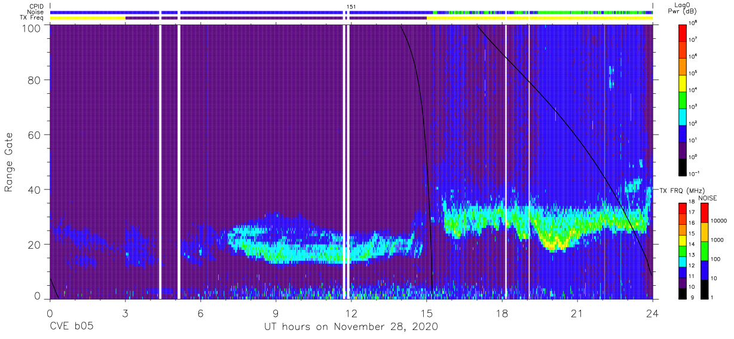Click TX FRQ scale value '14'
Screen dimensions: 734x339
point(692,244)
